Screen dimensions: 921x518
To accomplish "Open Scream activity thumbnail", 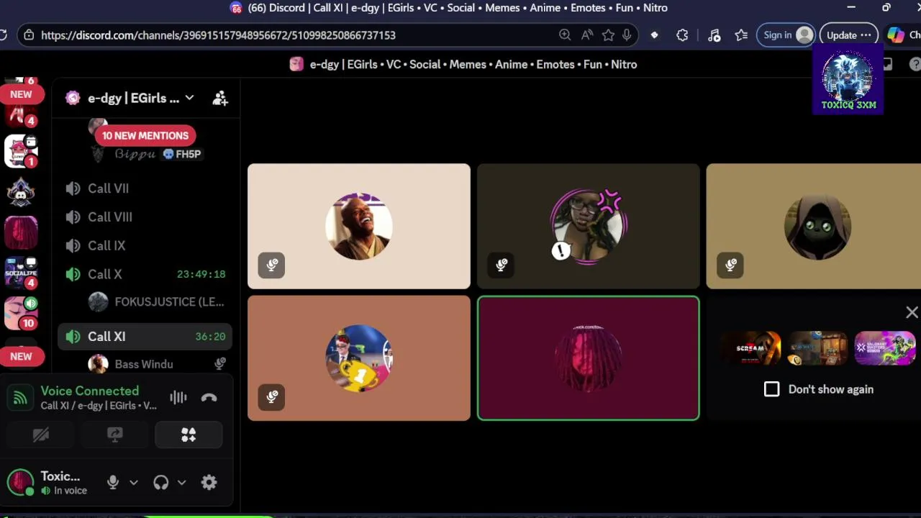I will tap(750, 348).
